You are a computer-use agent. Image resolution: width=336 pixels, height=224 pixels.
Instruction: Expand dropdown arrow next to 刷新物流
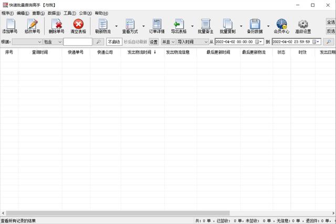[x=117, y=26]
